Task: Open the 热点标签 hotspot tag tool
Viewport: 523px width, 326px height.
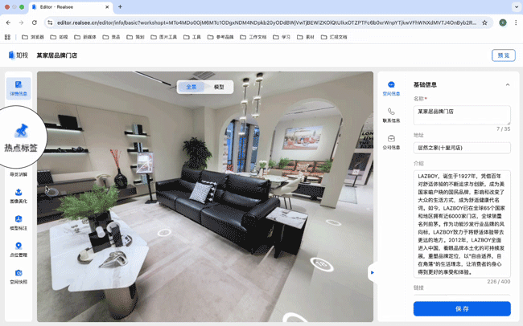Action: click(x=21, y=135)
